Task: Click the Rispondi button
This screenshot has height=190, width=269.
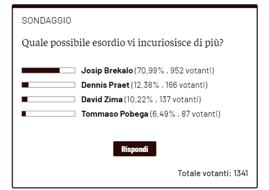Action: (x=134, y=149)
